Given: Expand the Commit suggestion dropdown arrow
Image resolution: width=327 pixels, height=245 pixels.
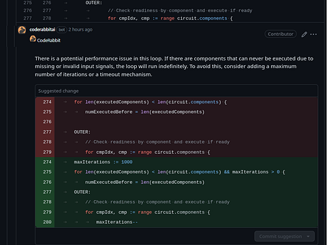Looking at the screenshot, I should click(308, 236).
